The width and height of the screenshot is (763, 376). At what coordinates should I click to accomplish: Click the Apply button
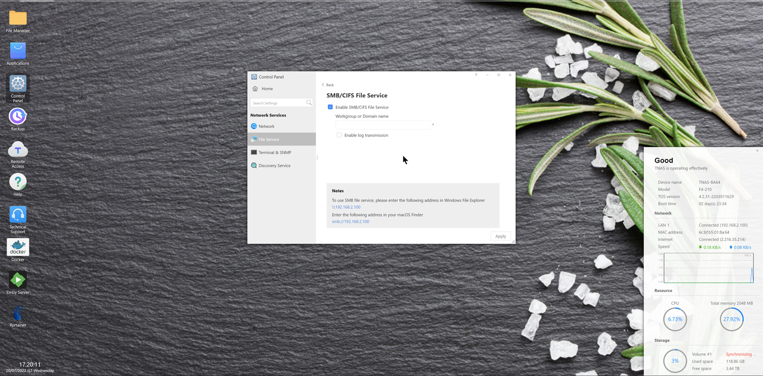(x=501, y=236)
